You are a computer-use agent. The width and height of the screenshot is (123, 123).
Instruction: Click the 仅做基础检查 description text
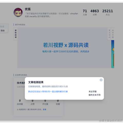[48, 86]
